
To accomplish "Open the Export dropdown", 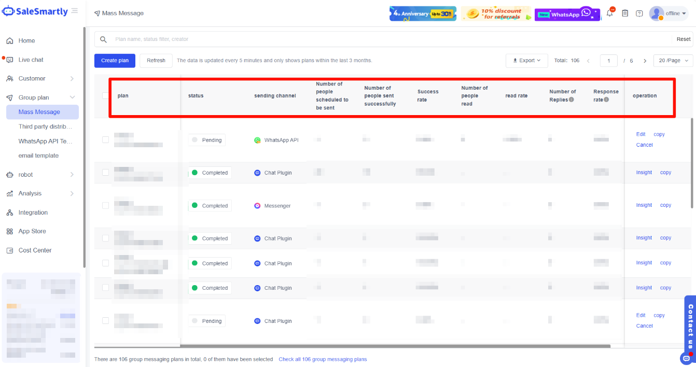I will click(x=526, y=61).
